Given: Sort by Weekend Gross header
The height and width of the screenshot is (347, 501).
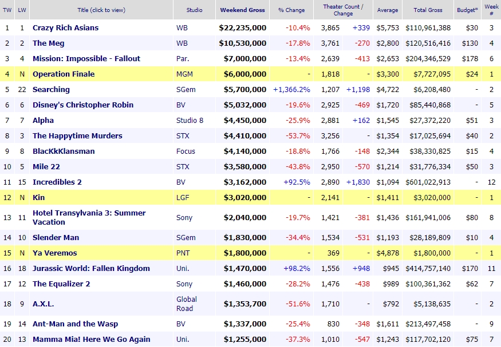Looking at the screenshot, I should [243, 10].
